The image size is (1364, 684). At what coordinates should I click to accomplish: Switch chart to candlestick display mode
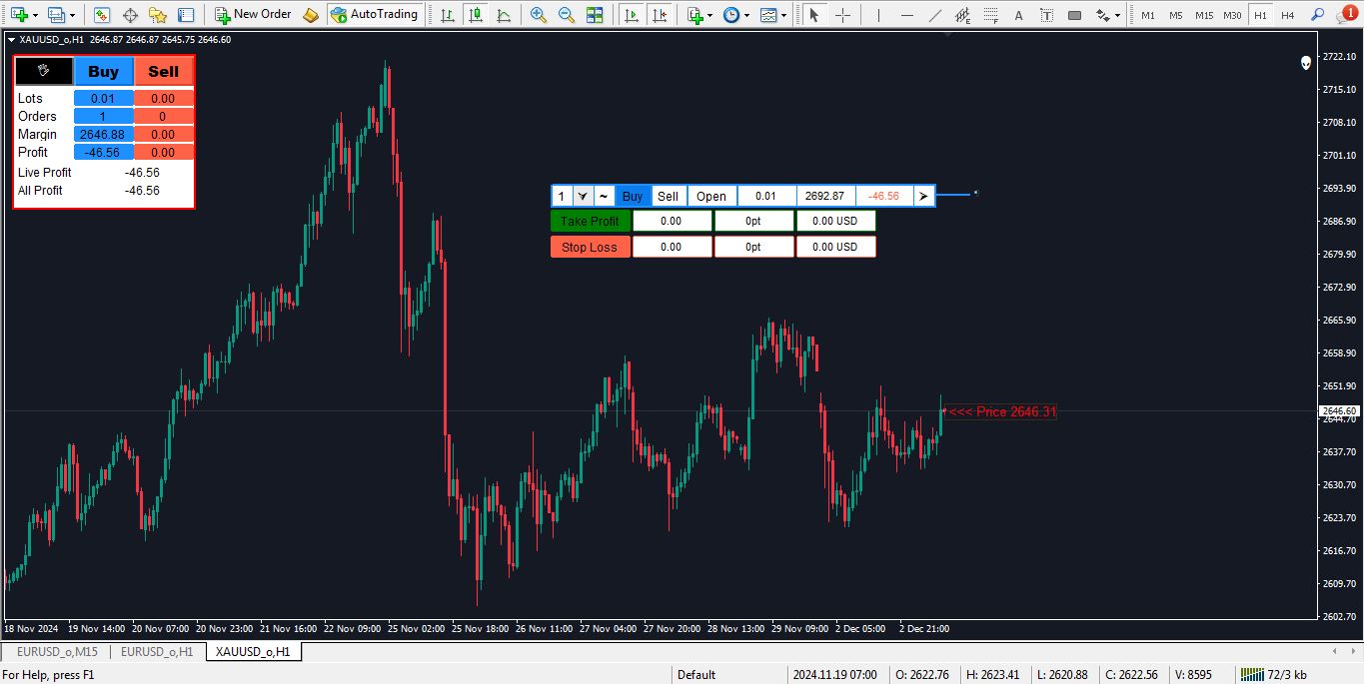click(476, 15)
